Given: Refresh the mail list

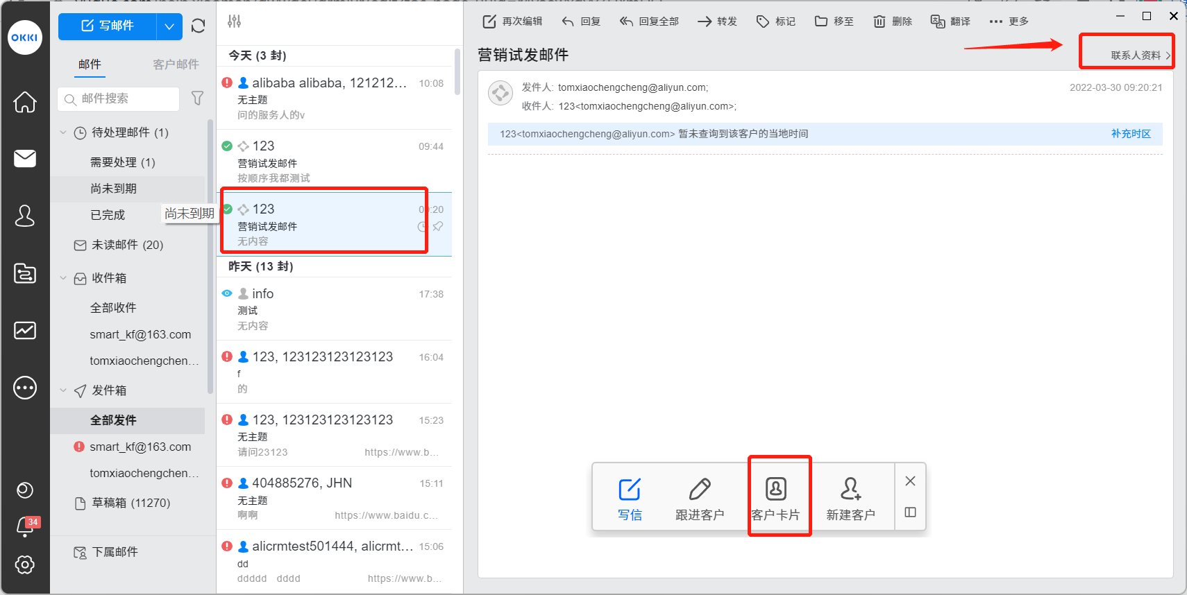Looking at the screenshot, I should [x=198, y=26].
